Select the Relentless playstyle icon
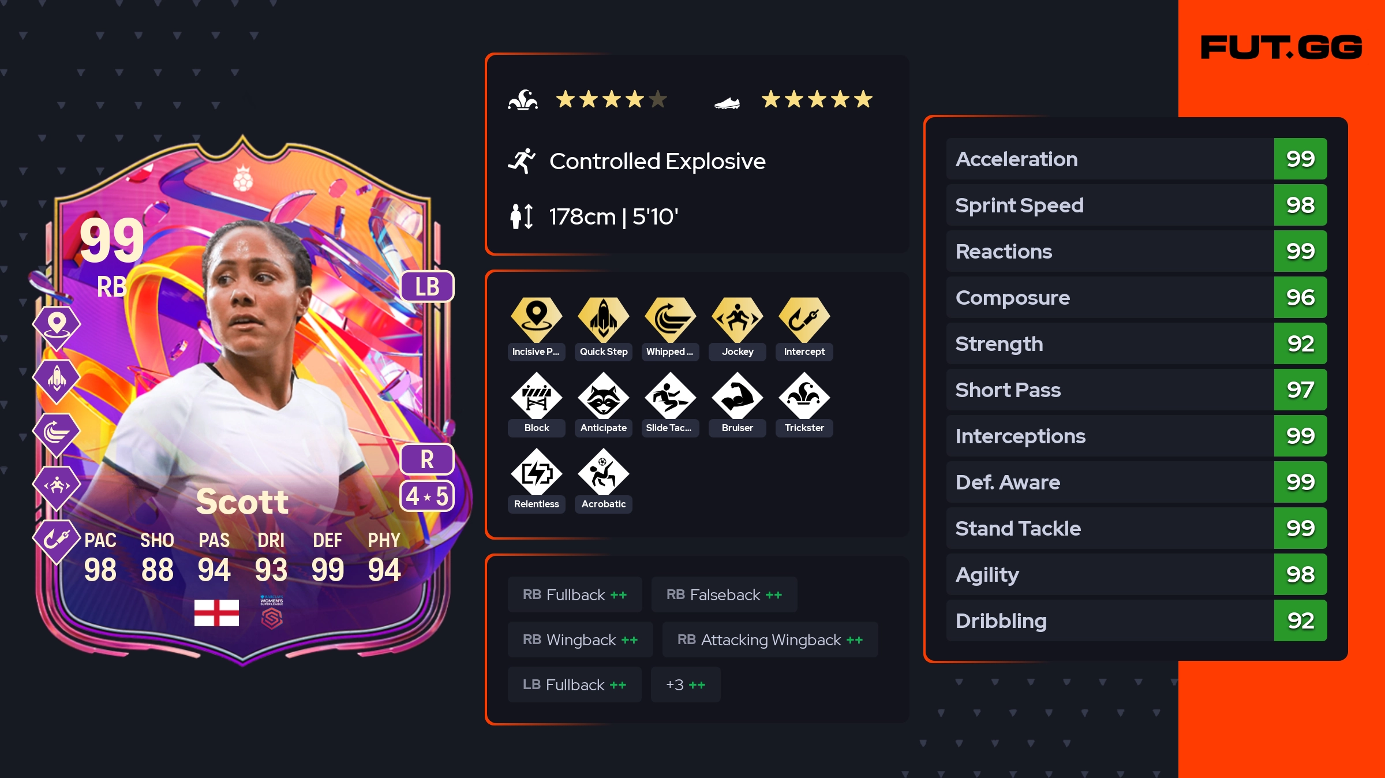 click(536, 472)
